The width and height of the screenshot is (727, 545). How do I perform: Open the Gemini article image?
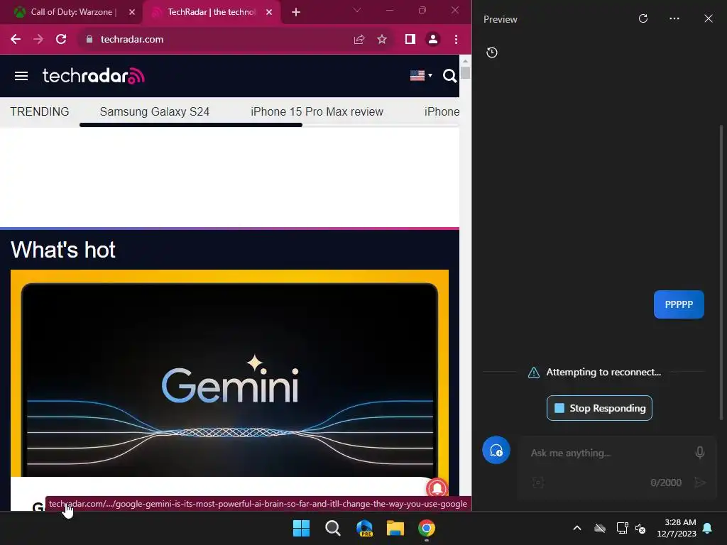pos(229,373)
